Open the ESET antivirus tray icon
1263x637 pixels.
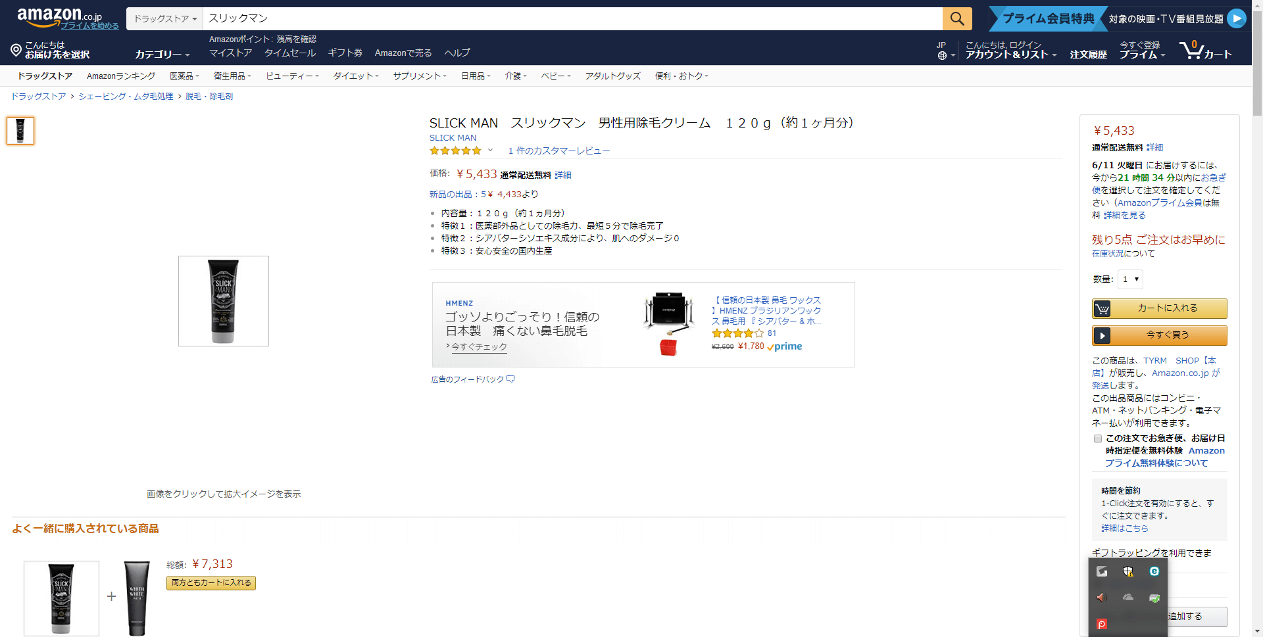[1154, 571]
